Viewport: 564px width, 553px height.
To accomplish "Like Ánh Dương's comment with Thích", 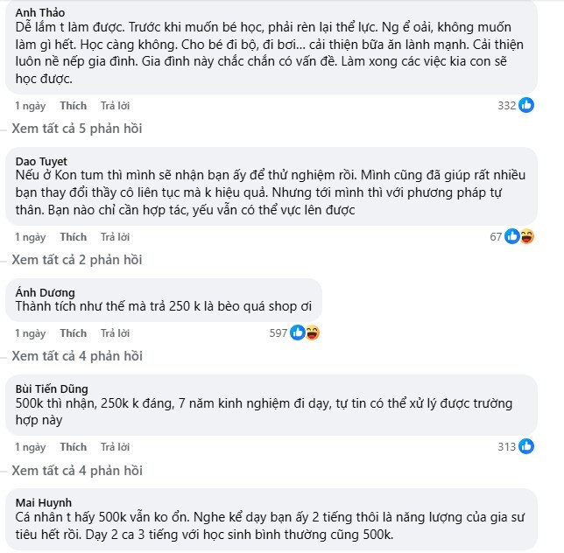I will [x=73, y=333].
